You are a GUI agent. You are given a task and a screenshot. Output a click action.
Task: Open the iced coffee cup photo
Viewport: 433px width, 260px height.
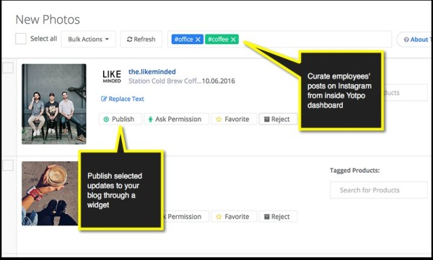50,194
